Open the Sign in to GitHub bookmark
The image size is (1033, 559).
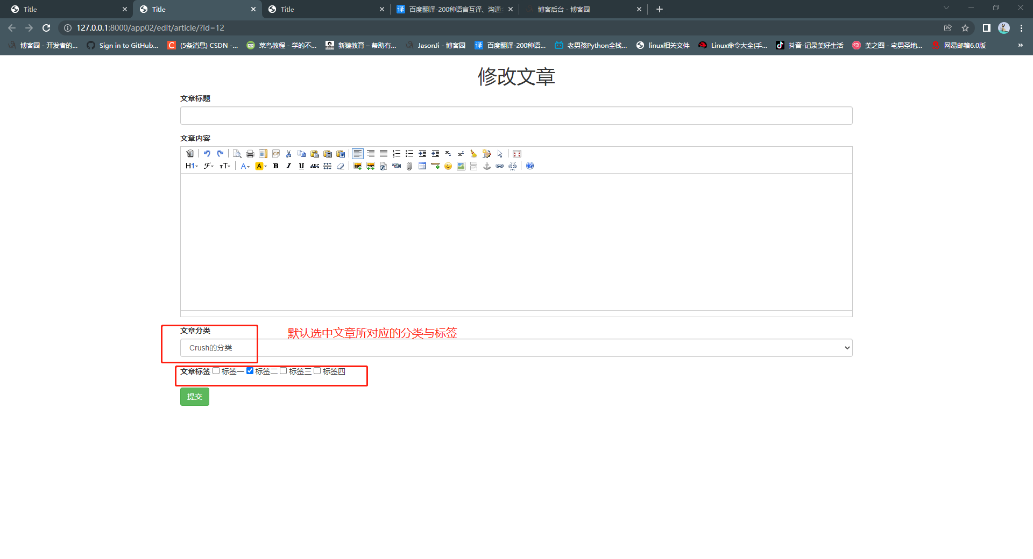123,46
